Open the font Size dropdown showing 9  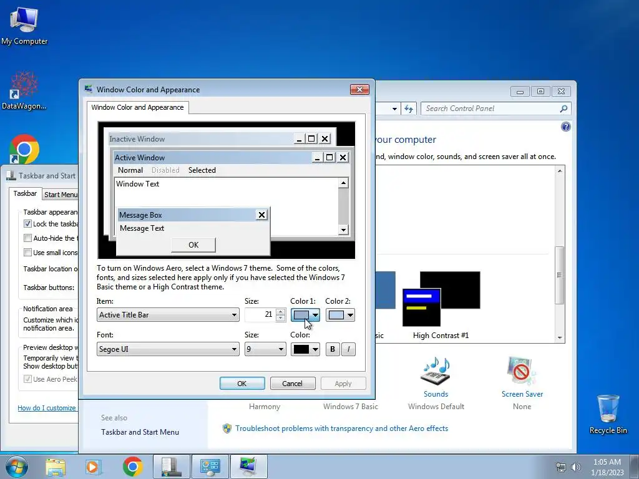(265, 349)
